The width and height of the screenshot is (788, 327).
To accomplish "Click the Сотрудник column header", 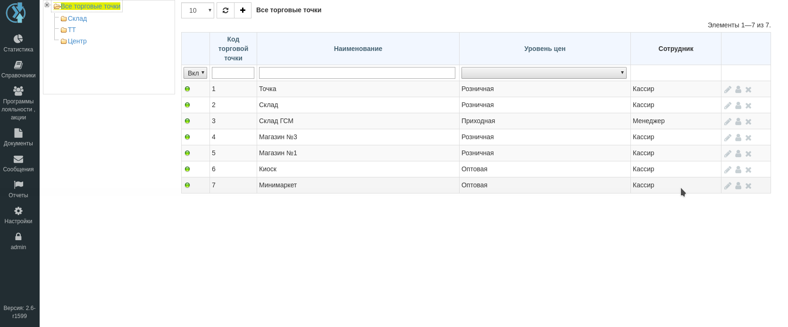I will point(676,49).
